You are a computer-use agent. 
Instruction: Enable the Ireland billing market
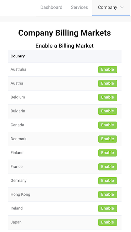pos(107,208)
